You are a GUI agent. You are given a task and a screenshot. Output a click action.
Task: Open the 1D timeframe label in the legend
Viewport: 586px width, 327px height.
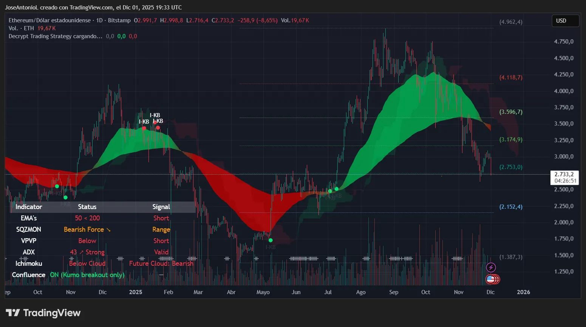(x=99, y=20)
